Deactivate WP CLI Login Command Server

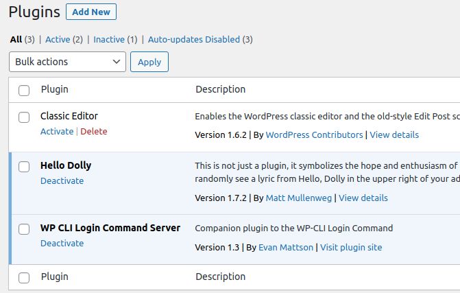pos(62,244)
